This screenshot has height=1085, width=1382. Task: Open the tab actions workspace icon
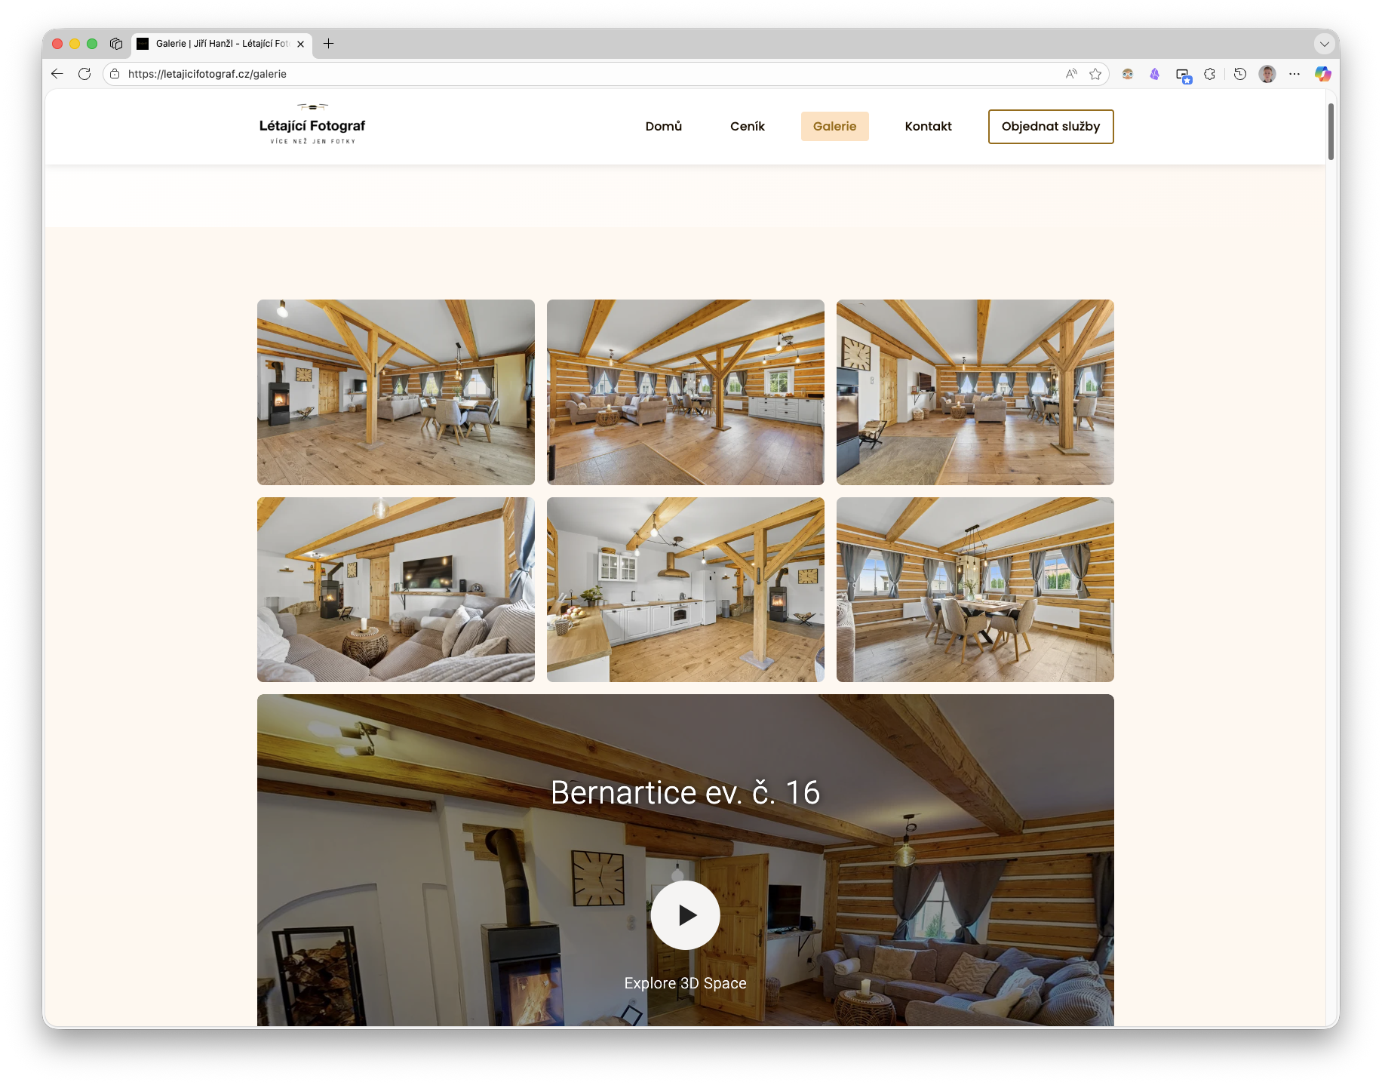point(116,44)
